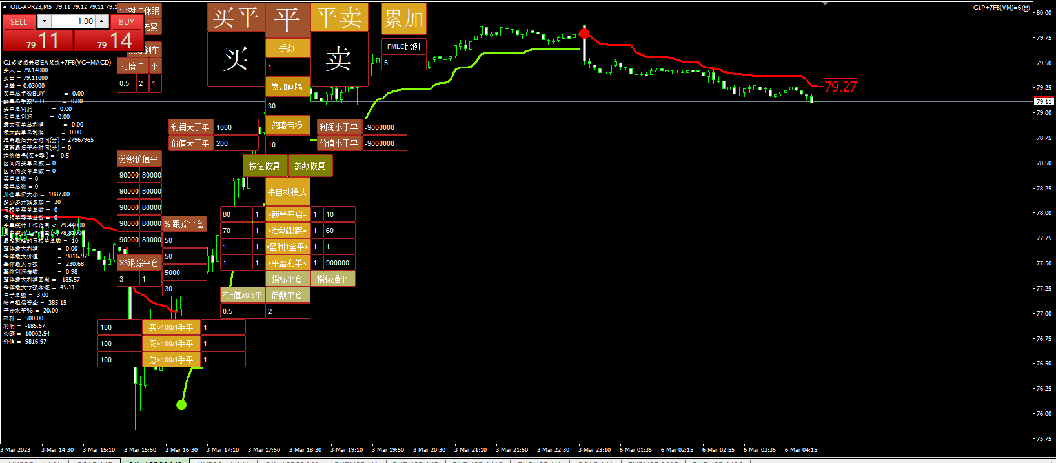
Task: Click the field with 3 under X3跟踪平仓
Action: coord(128,279)
